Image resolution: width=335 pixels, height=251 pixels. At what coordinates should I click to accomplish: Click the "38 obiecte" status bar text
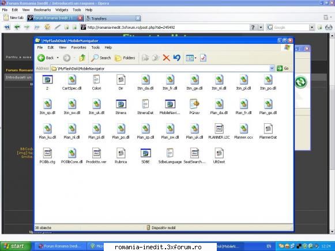[x=43, y=228]
